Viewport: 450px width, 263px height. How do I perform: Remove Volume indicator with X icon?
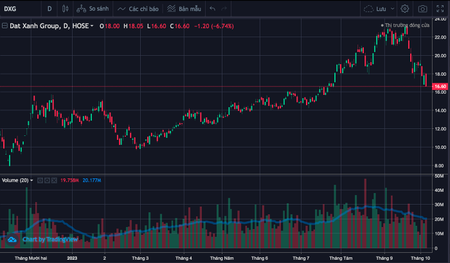point(54,180)
